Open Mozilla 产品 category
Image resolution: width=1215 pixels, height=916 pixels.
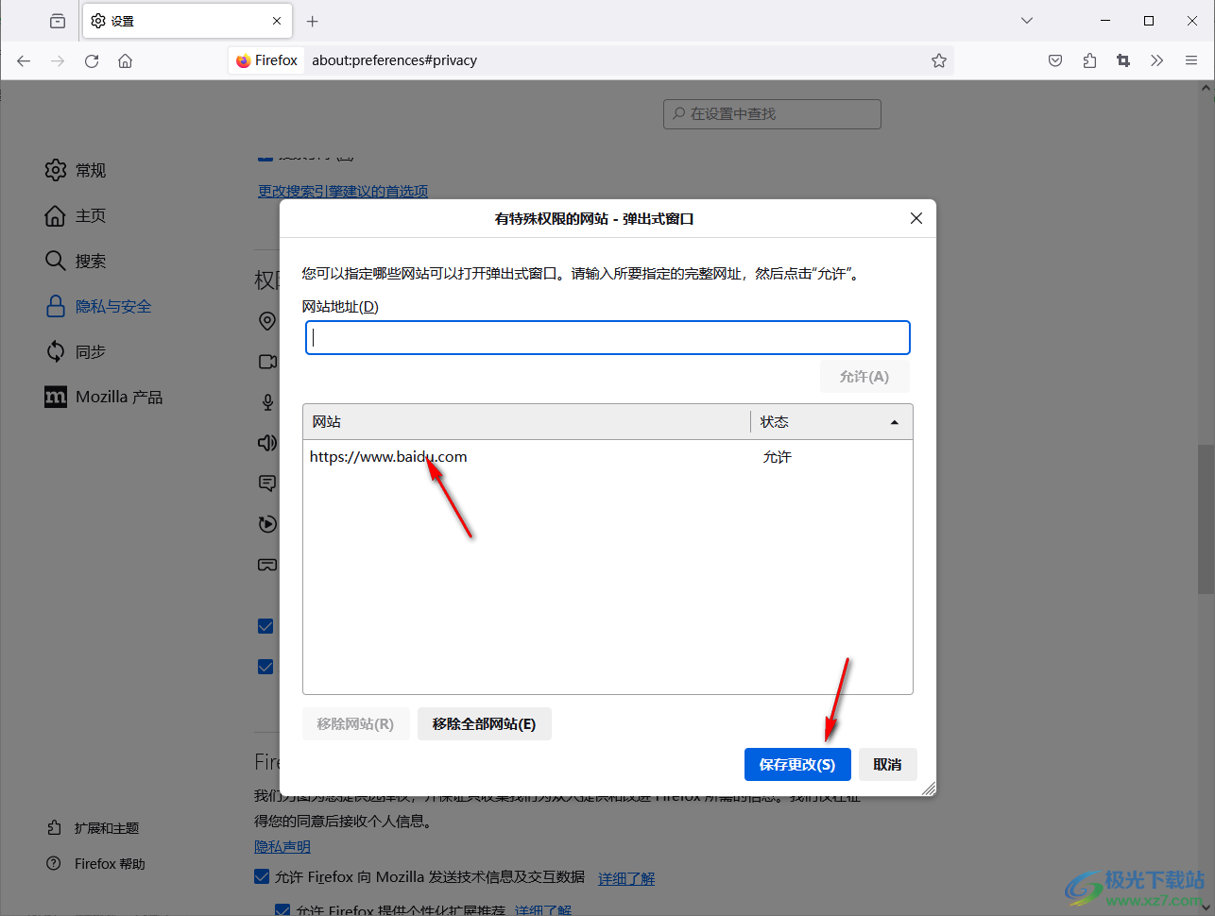104,397
